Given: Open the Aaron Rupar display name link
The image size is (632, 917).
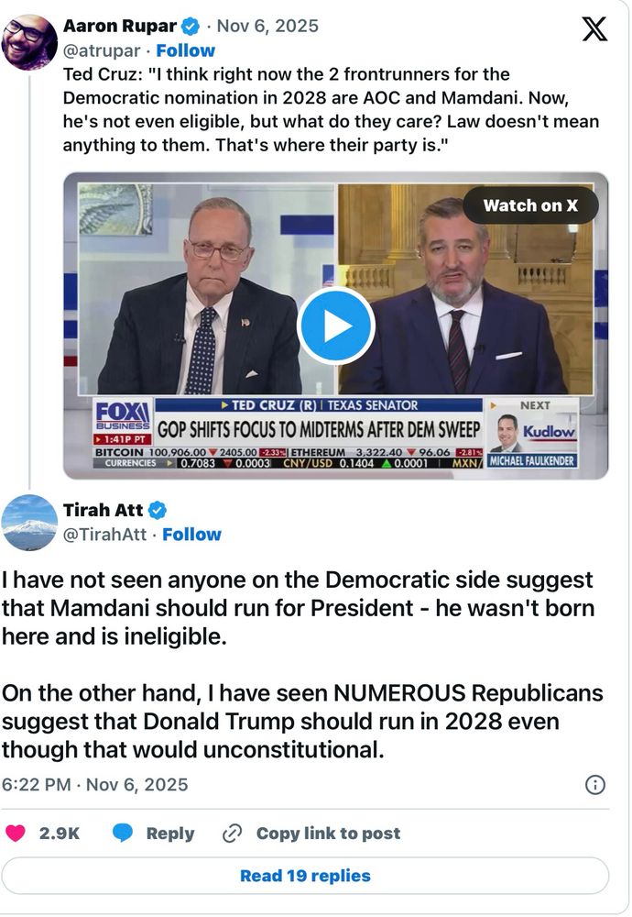Looking at the screenshot, I should click(120, 27).
